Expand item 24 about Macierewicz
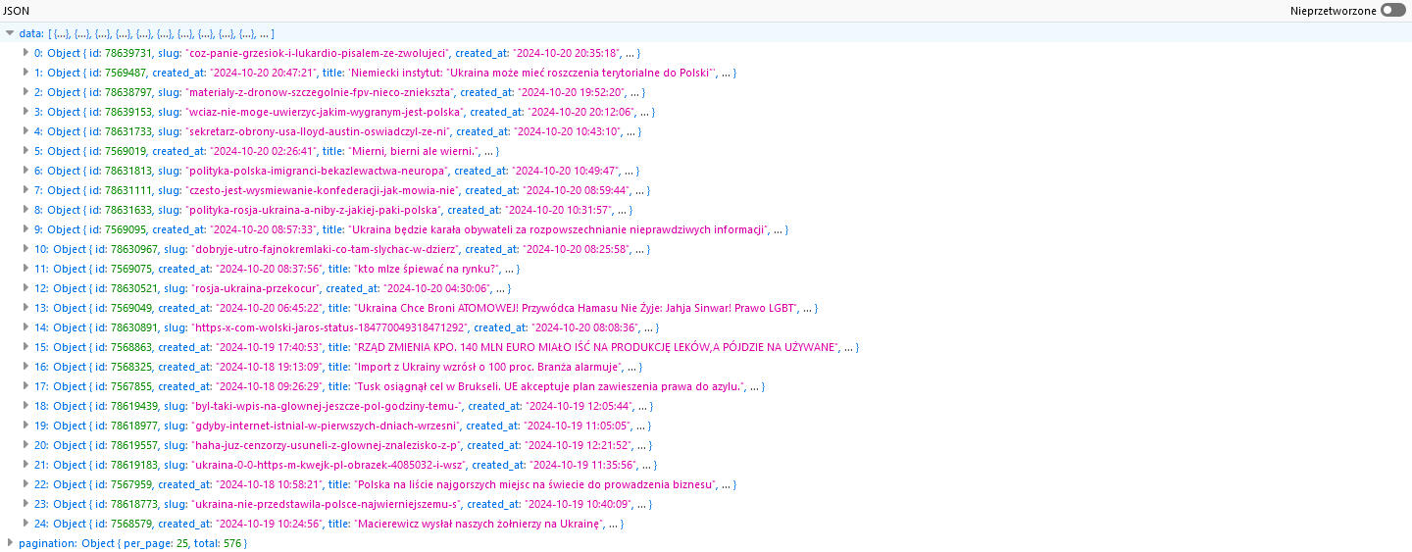Viewport: 1412px width, 552px height. (26, 524)
